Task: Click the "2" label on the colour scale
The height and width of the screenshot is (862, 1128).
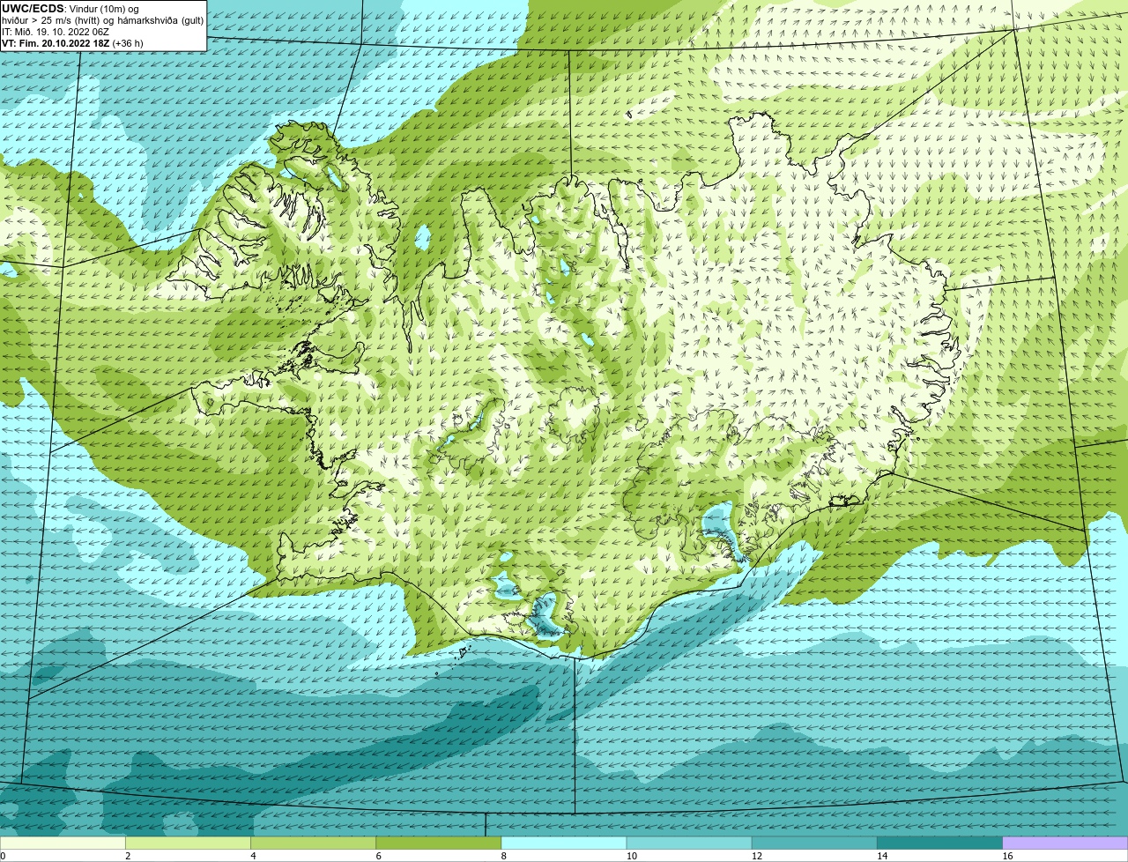Action: 129,856
